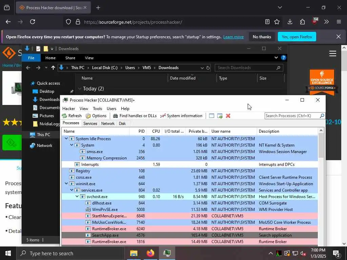Open the Windows Start menu

[8, 253]
